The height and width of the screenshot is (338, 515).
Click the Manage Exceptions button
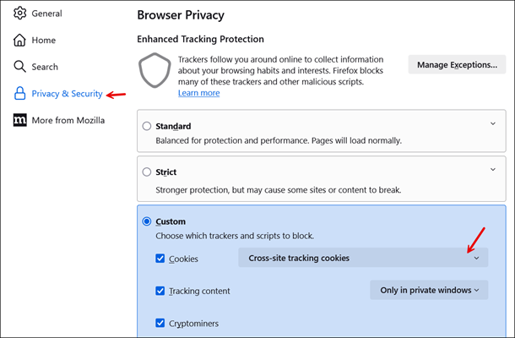(457, 64)
